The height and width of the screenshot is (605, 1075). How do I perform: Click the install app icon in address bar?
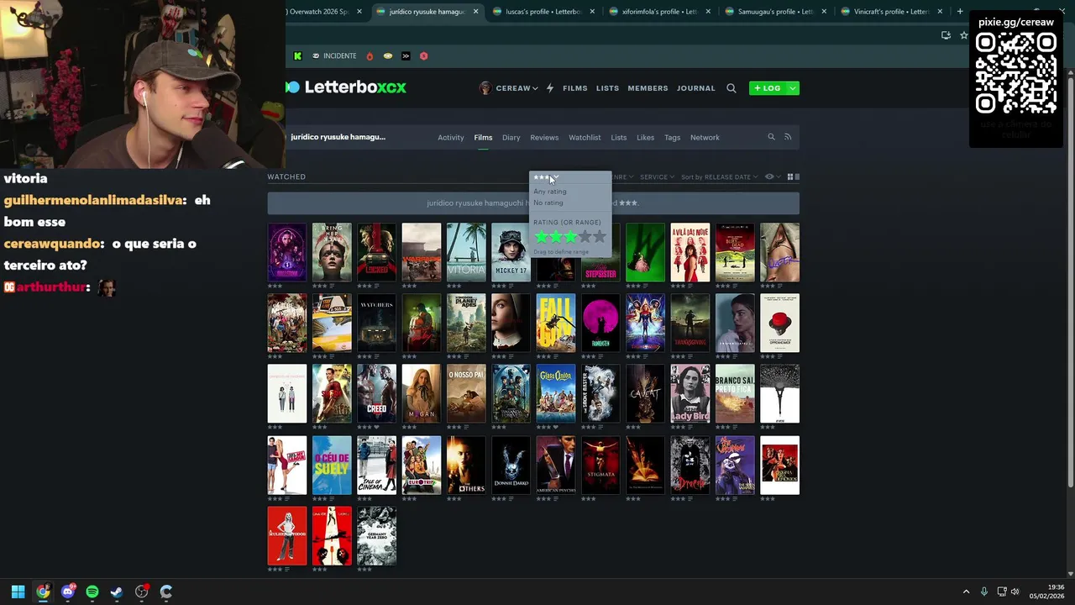946,35
